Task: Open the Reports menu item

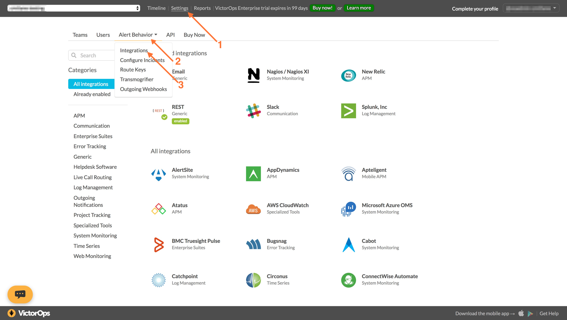Action: tap(202, 8)
